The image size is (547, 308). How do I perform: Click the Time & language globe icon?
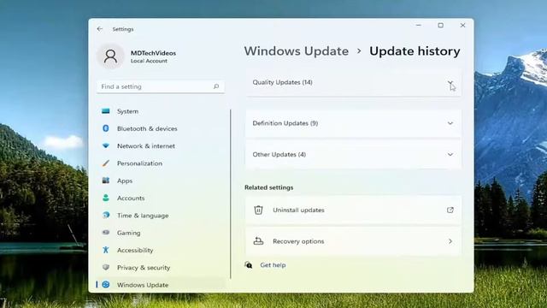[x=106, y=215]
